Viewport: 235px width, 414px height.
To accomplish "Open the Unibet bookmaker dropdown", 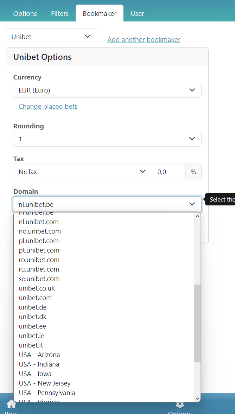I will (x=51, y=37).
